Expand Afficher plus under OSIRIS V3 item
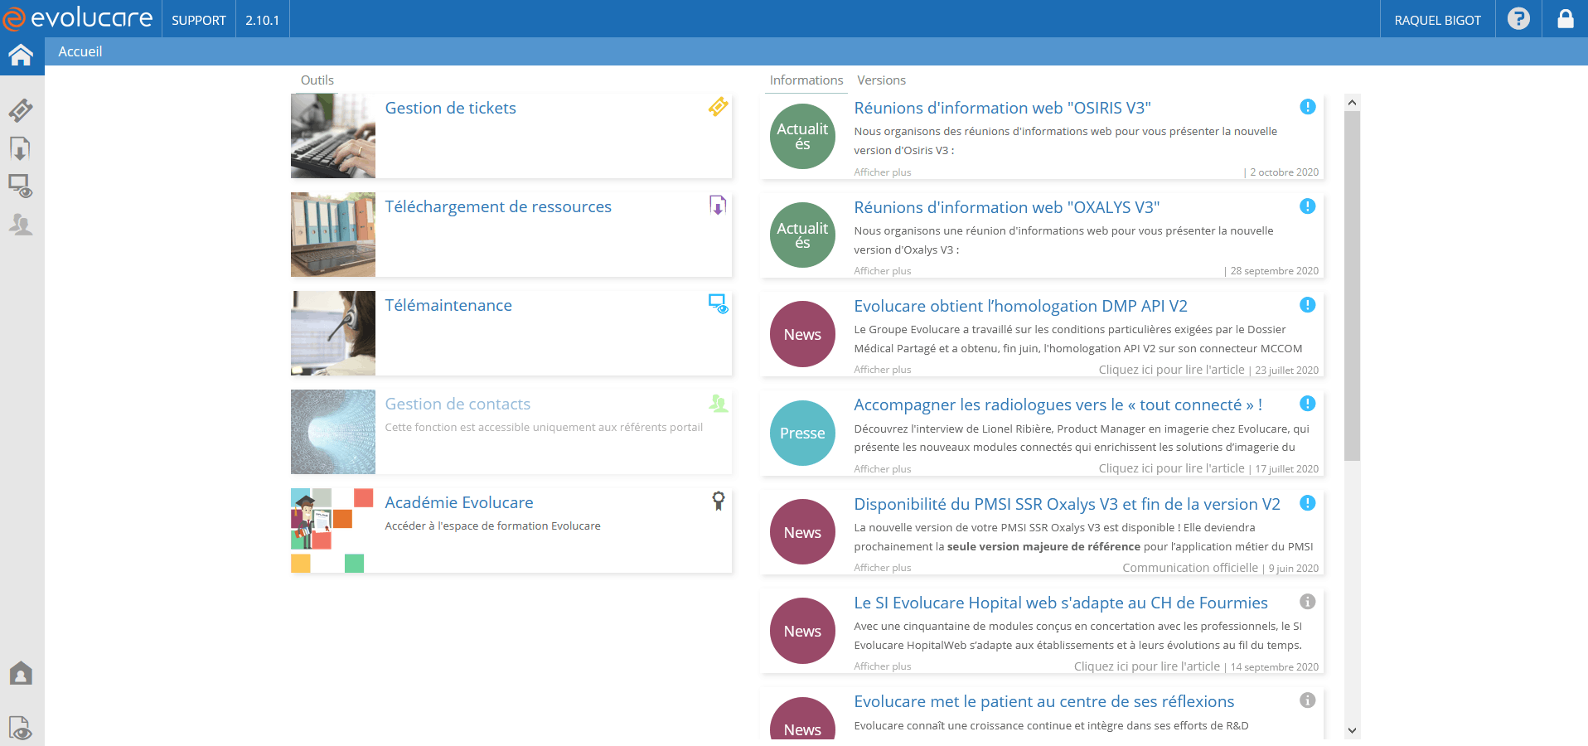The width and height of the screenshot is (1588, 746). click(883, 172)
